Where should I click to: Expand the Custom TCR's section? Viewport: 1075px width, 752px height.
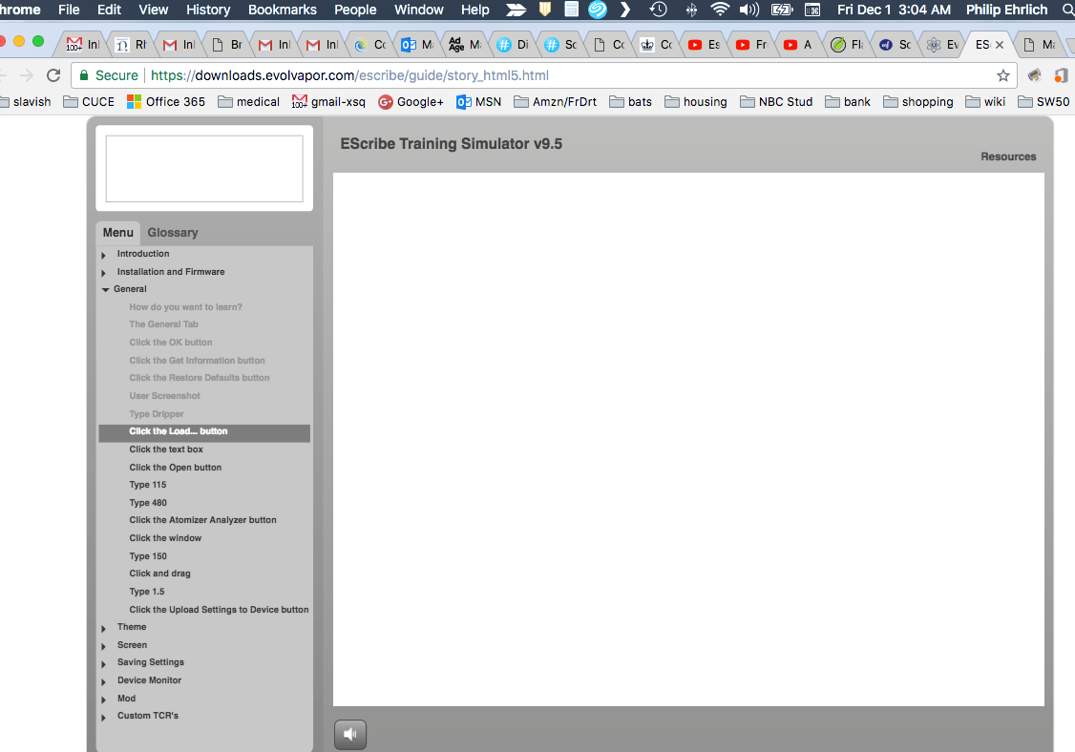pyautogui.click(x=147, y=716)
